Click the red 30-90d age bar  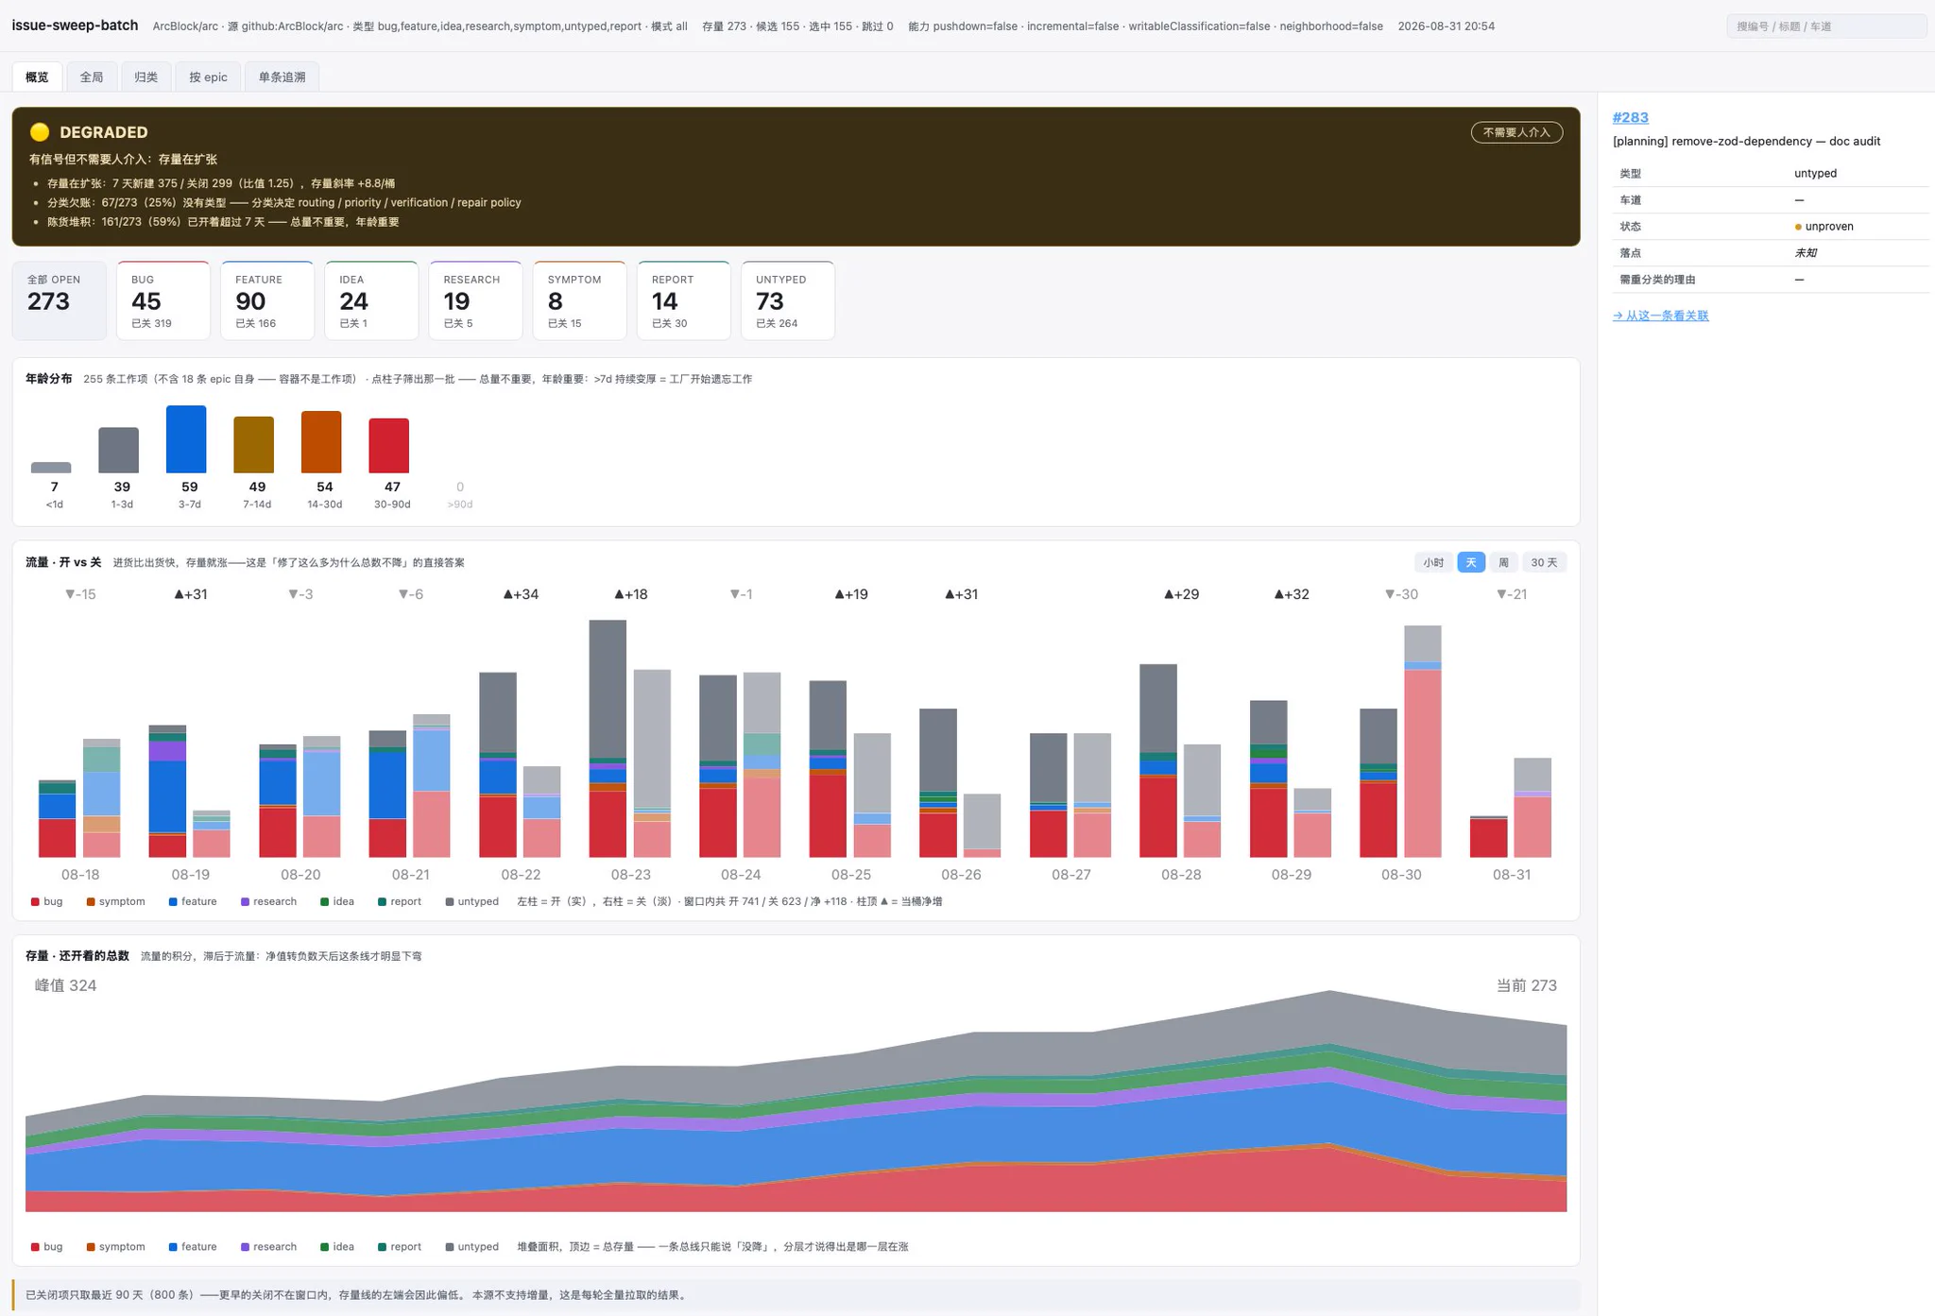tap(389, 446)
